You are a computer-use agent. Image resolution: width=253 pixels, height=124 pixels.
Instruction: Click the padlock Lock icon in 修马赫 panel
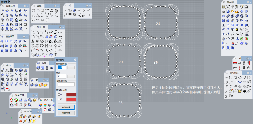[223, 12]
